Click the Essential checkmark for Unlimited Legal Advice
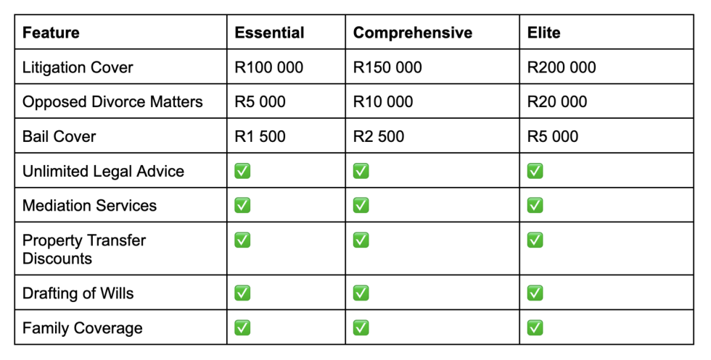This screenshot has width=711, height=360. click(242, 171)
